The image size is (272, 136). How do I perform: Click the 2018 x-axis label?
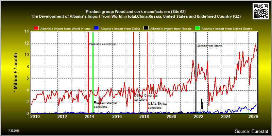[144, 116]
